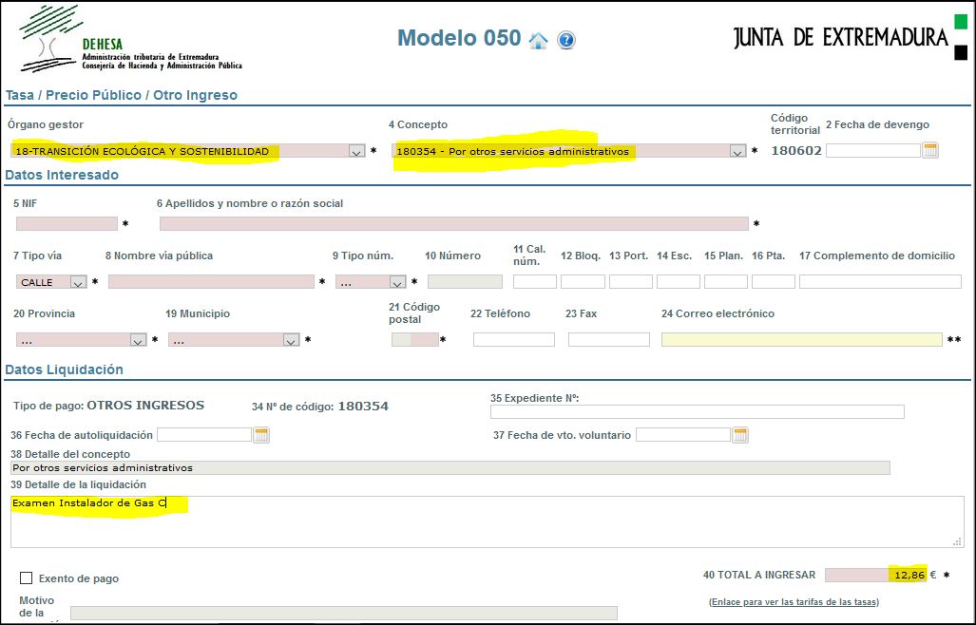Screen dimensions: 976x625
Task: Focus the Apellidos y nombre field
Action: point(453,224)
